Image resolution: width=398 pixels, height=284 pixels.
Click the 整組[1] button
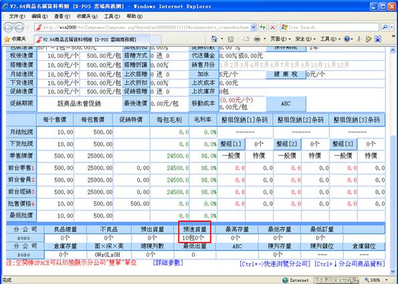pyautogui.click(x=231, y=144)
